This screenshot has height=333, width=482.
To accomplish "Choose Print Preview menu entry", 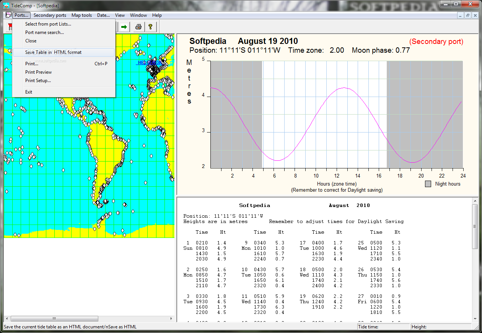I will [64, 72].
